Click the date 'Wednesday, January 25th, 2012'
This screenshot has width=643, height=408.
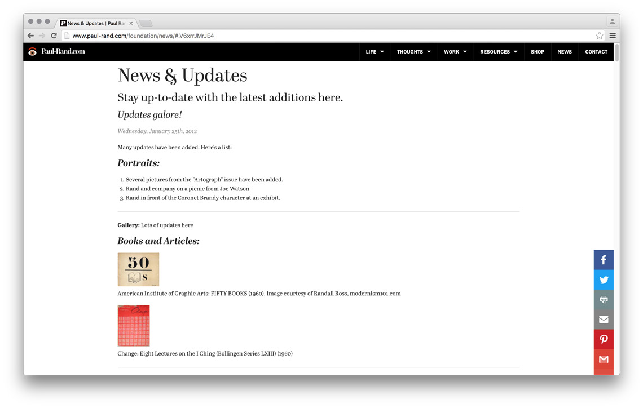[157, 131]
